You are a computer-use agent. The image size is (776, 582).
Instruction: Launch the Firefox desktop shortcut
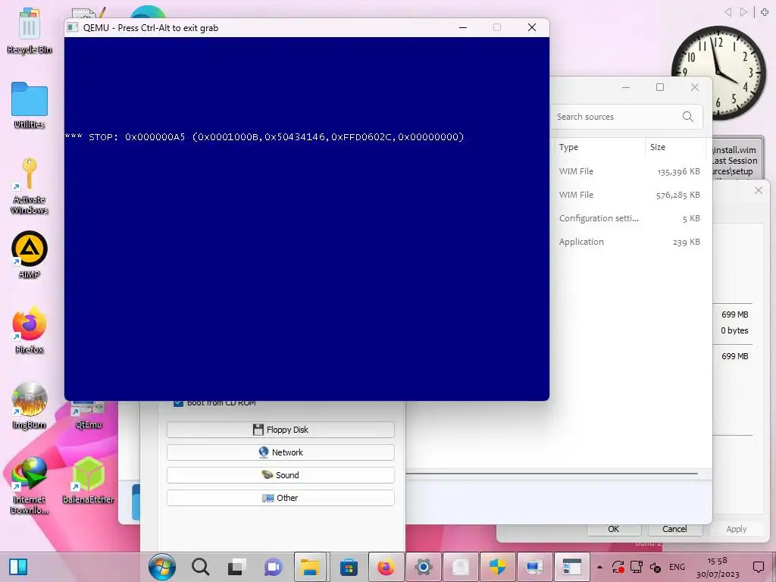[x=30, y=330]
